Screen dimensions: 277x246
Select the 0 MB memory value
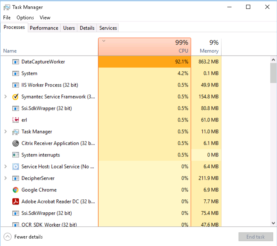click(x=213, y=155)
